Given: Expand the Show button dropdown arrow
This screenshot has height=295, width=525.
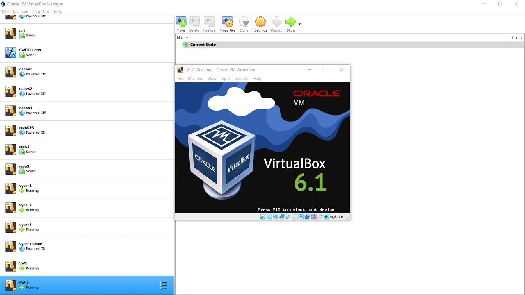Looking at the screenshot, I should 299,24.
